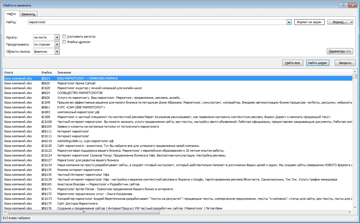The image size is (360, 223).
Task: Select result СООБЩЕСТВО МАРКЕТОЛОГОВ
Action: (x=178, y=93)
